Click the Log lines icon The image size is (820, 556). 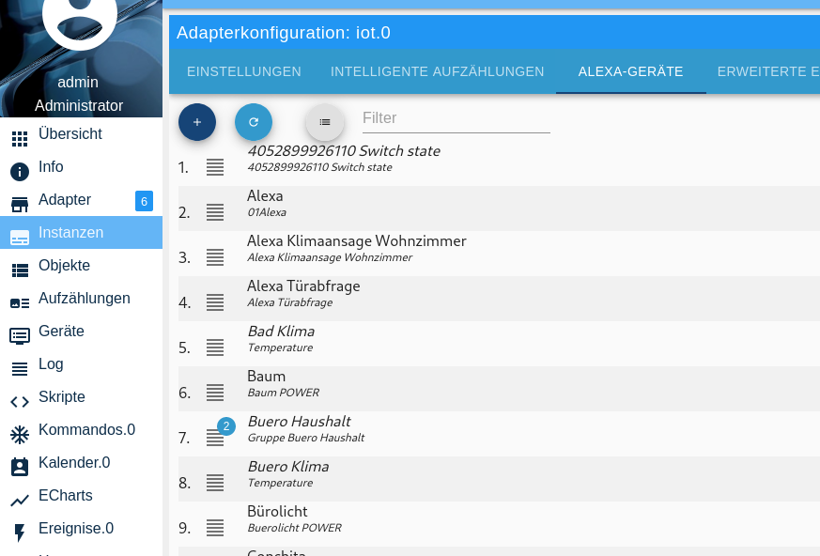(x=20, y=369)
